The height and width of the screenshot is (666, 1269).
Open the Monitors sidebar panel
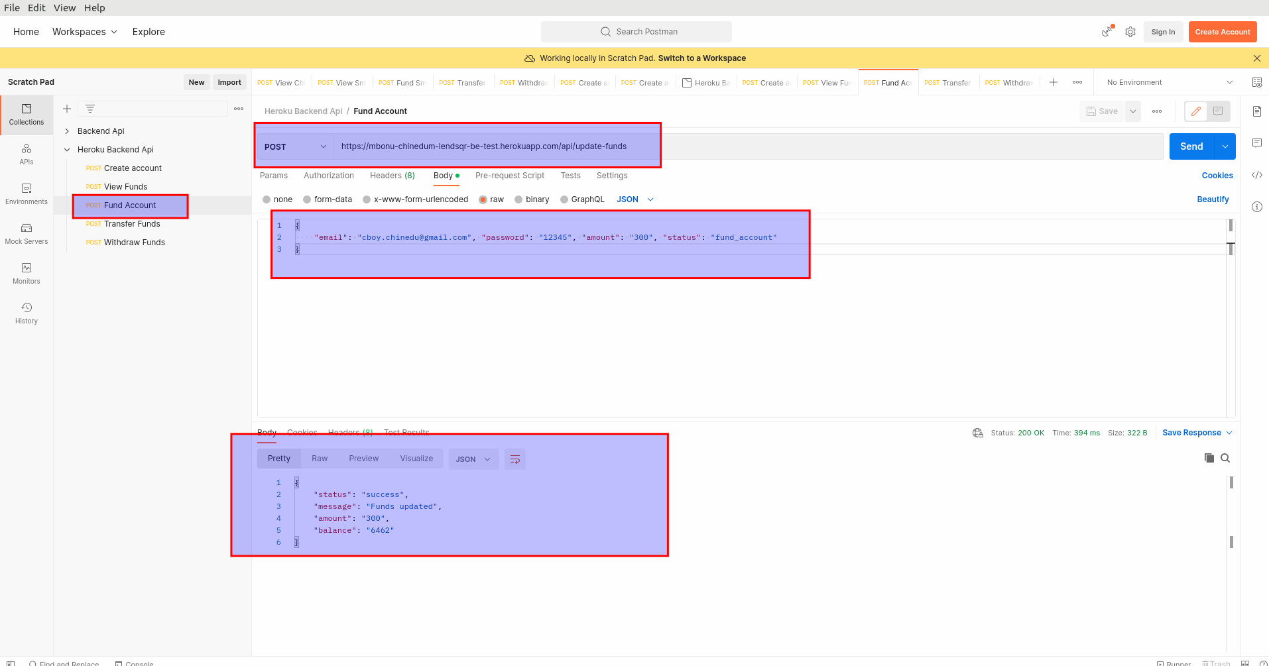(x=27, y=274)
